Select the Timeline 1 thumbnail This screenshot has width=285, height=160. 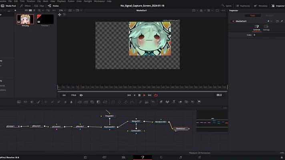point(45,19)
